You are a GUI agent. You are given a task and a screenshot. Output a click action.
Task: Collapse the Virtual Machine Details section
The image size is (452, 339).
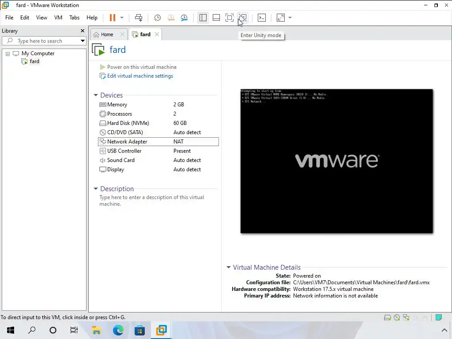pyautogui.click(x=228, y=267)
